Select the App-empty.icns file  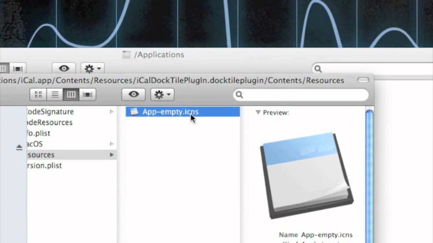[183, 112]
